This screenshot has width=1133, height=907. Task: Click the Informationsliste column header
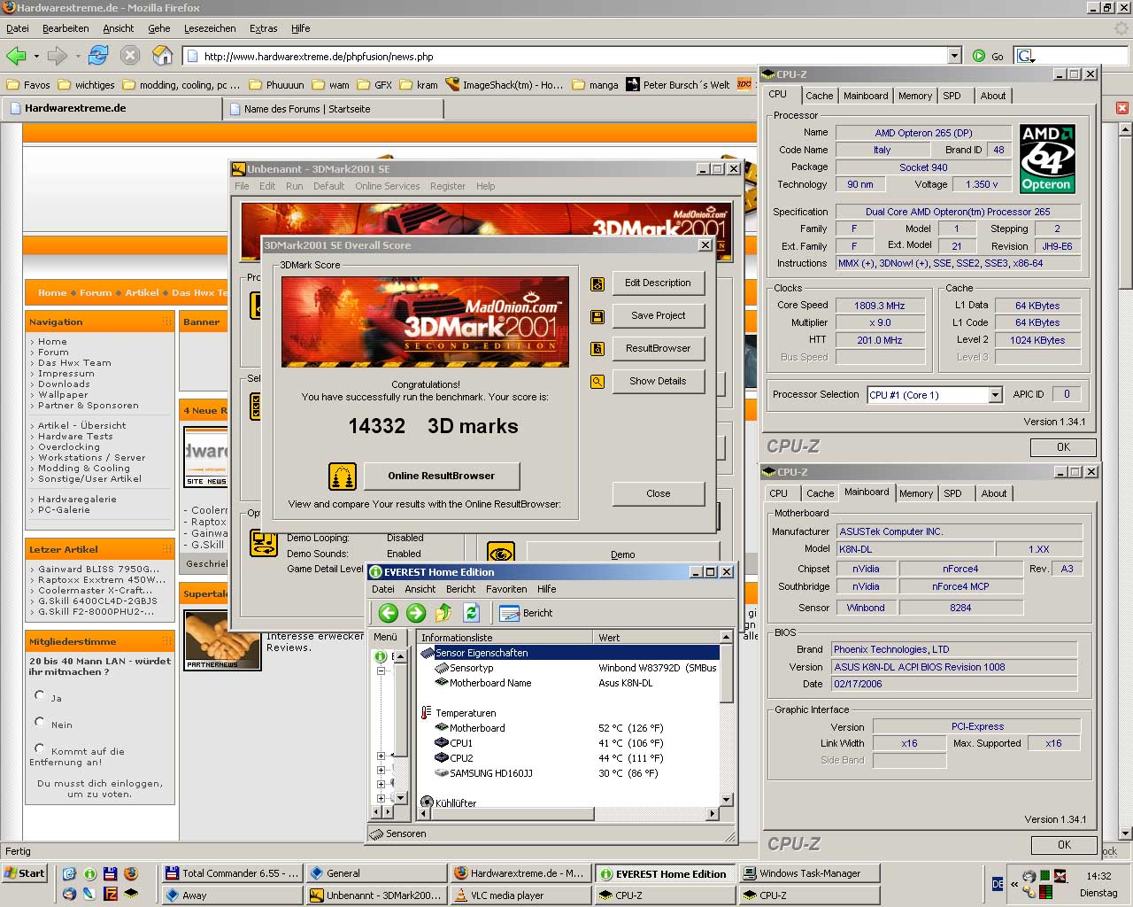point(505,638)
